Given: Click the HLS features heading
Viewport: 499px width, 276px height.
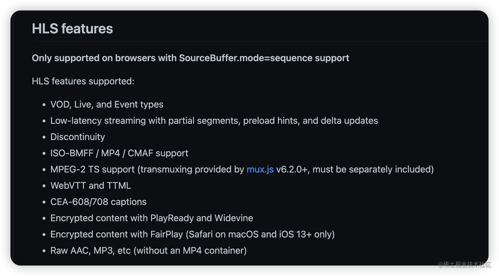Looking at the screenshot, I should click(72, 29).
